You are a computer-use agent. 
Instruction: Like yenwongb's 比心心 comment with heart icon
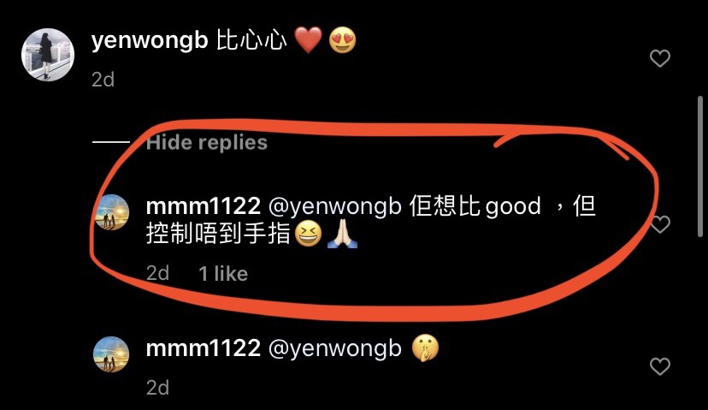[x=659, y=58]
